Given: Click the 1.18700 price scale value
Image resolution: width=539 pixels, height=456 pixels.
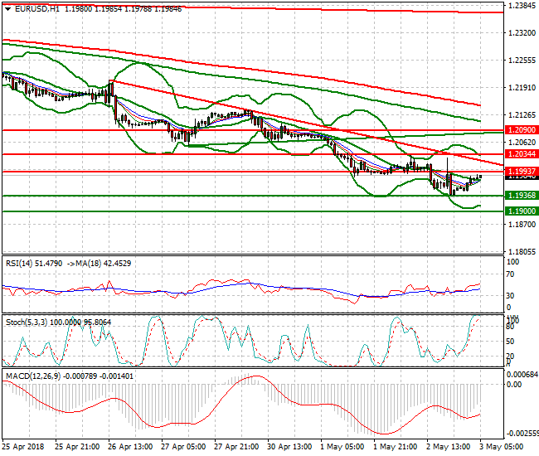Looking at the screenshot, I should tap(522, 225).
